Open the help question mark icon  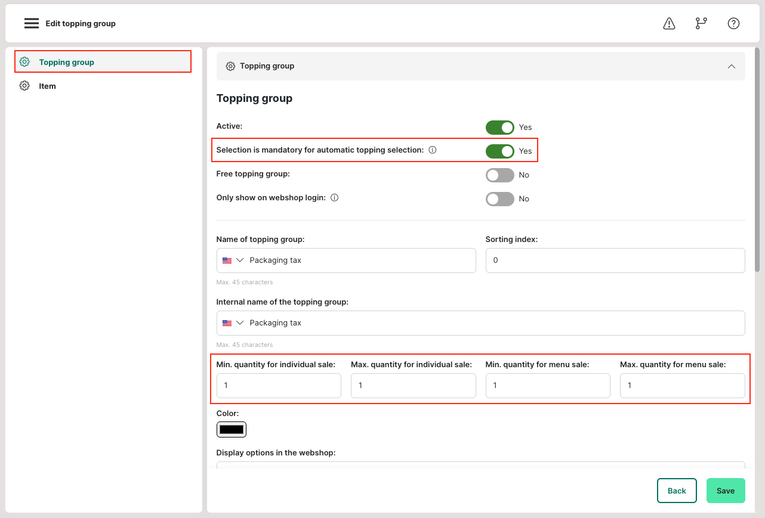click(x=733, y=23)
